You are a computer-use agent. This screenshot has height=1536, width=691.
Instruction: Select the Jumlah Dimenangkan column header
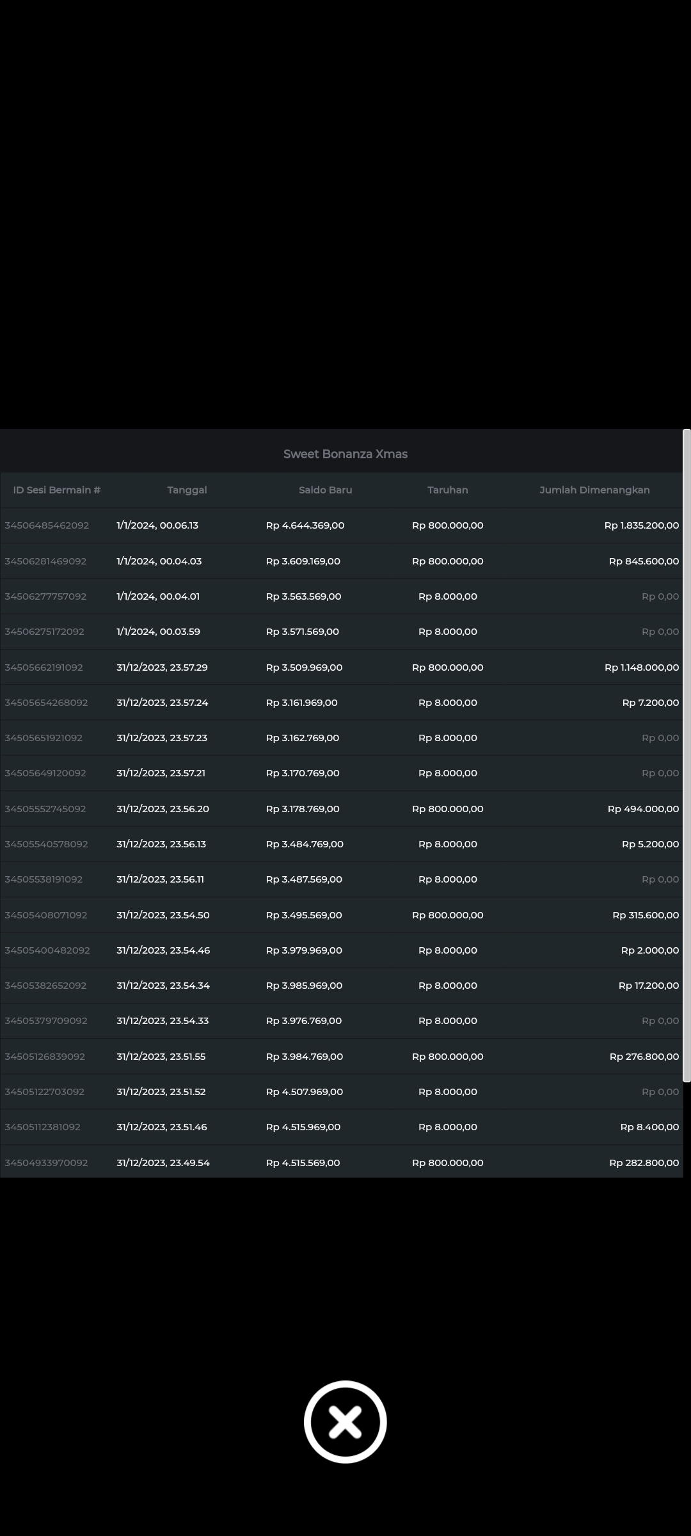click(594, 490)
